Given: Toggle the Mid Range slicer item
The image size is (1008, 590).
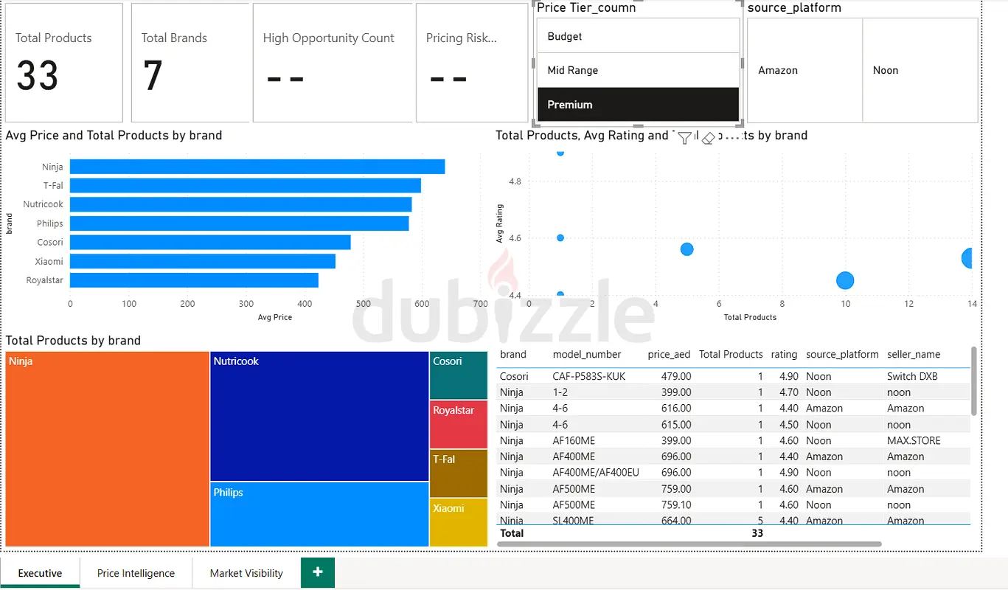Looking at the screenshot, I should (x=638, y=70).
